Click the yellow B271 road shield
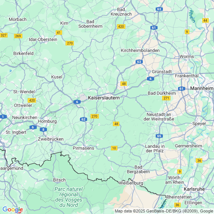Viewport: 214px width, 214px height. pyautogui.click(x=166, y=98)
